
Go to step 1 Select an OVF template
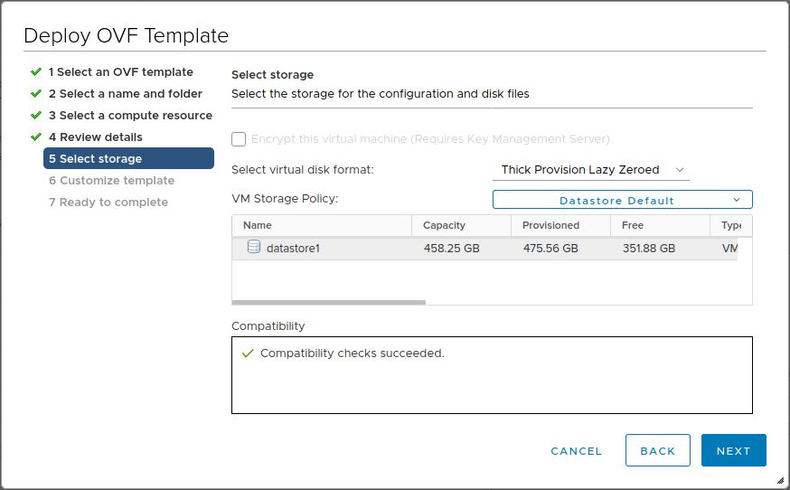click(120, 72)
